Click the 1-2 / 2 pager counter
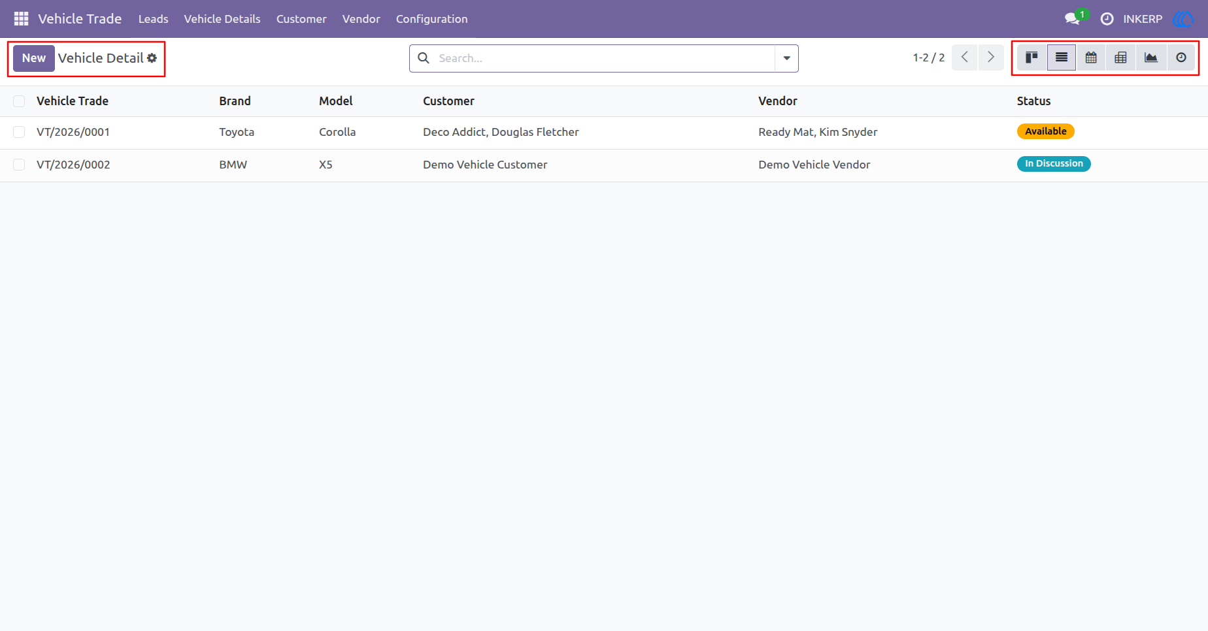 [928, 57]
